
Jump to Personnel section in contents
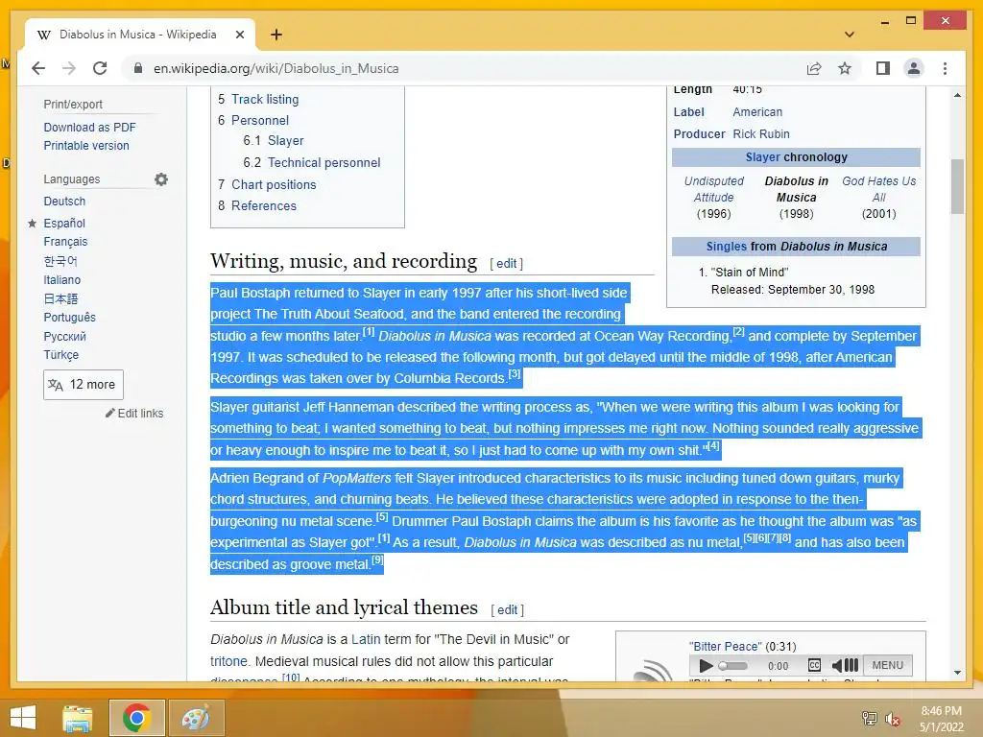tap(260, 120)
